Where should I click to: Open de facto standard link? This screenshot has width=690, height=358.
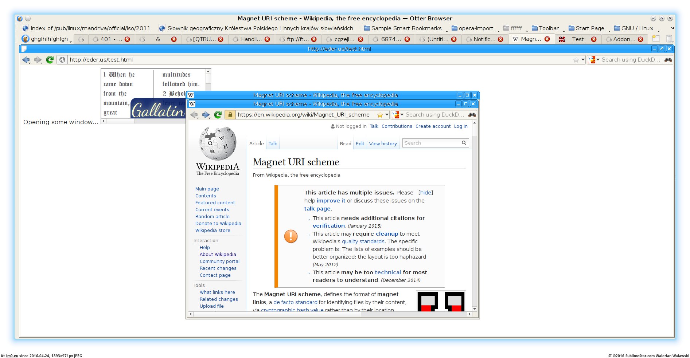pyautogui.click(x=295, y=302)
